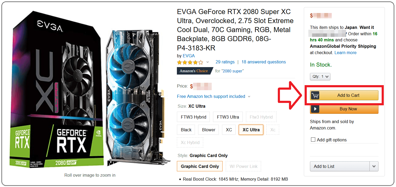The image size is (396, 187).
Task: Choose the Black size option
Action: pos(186,130)
